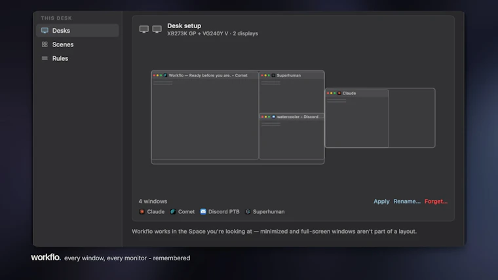Image resolution: width=498 pixels, height=280 pixels.
Task: Click the Claude app icon in the windows list
Action: 142,211
